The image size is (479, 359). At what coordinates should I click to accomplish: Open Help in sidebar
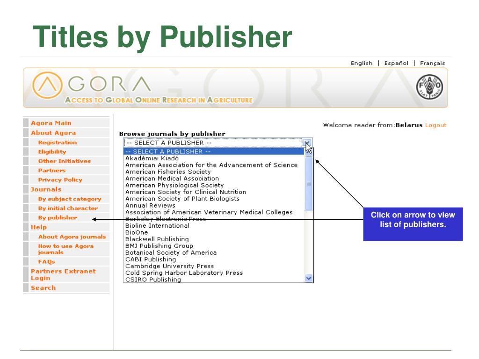(x=39, y=228)
